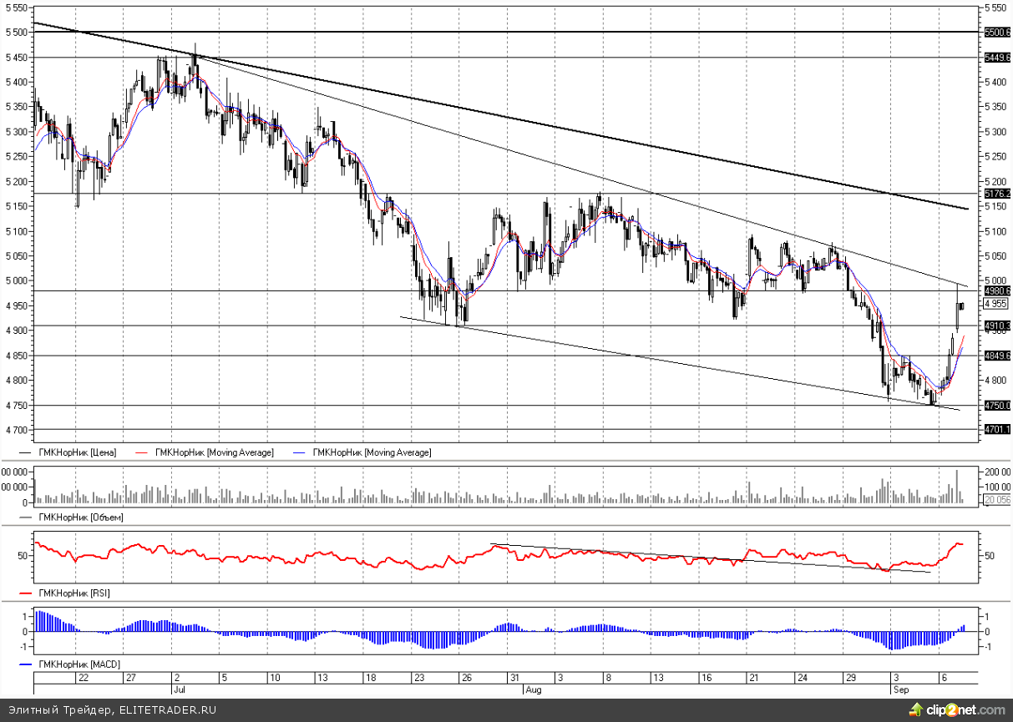Select the 5500.6 price level label
The width and height of the screenshot is (1013, 722).
click(998, 33)
